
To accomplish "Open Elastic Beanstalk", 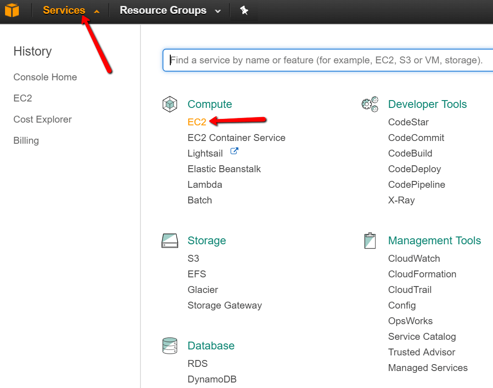I will point(224,169).
